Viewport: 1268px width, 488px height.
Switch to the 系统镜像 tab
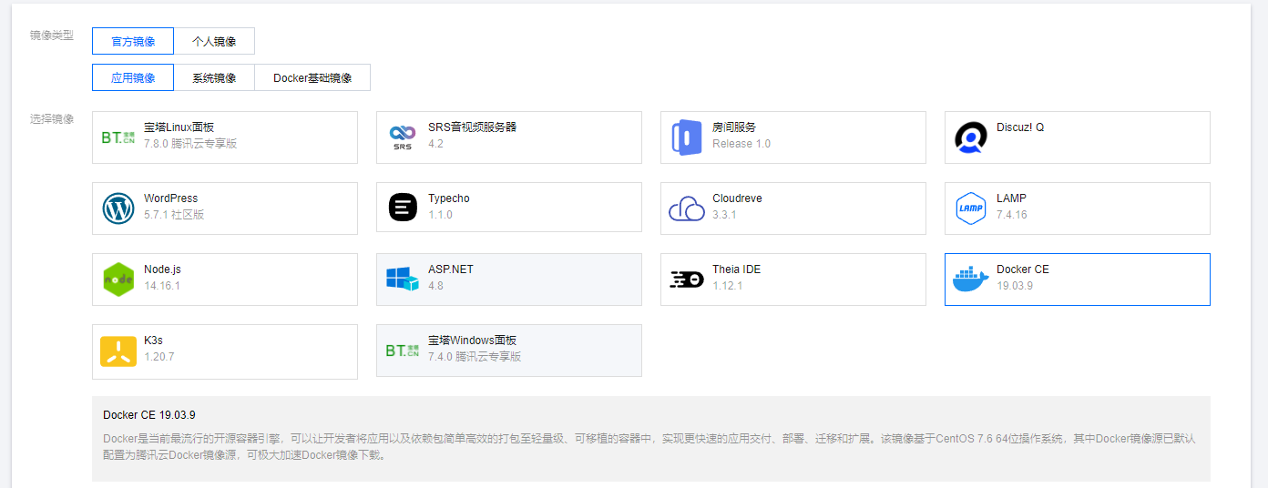pos(214,77)
